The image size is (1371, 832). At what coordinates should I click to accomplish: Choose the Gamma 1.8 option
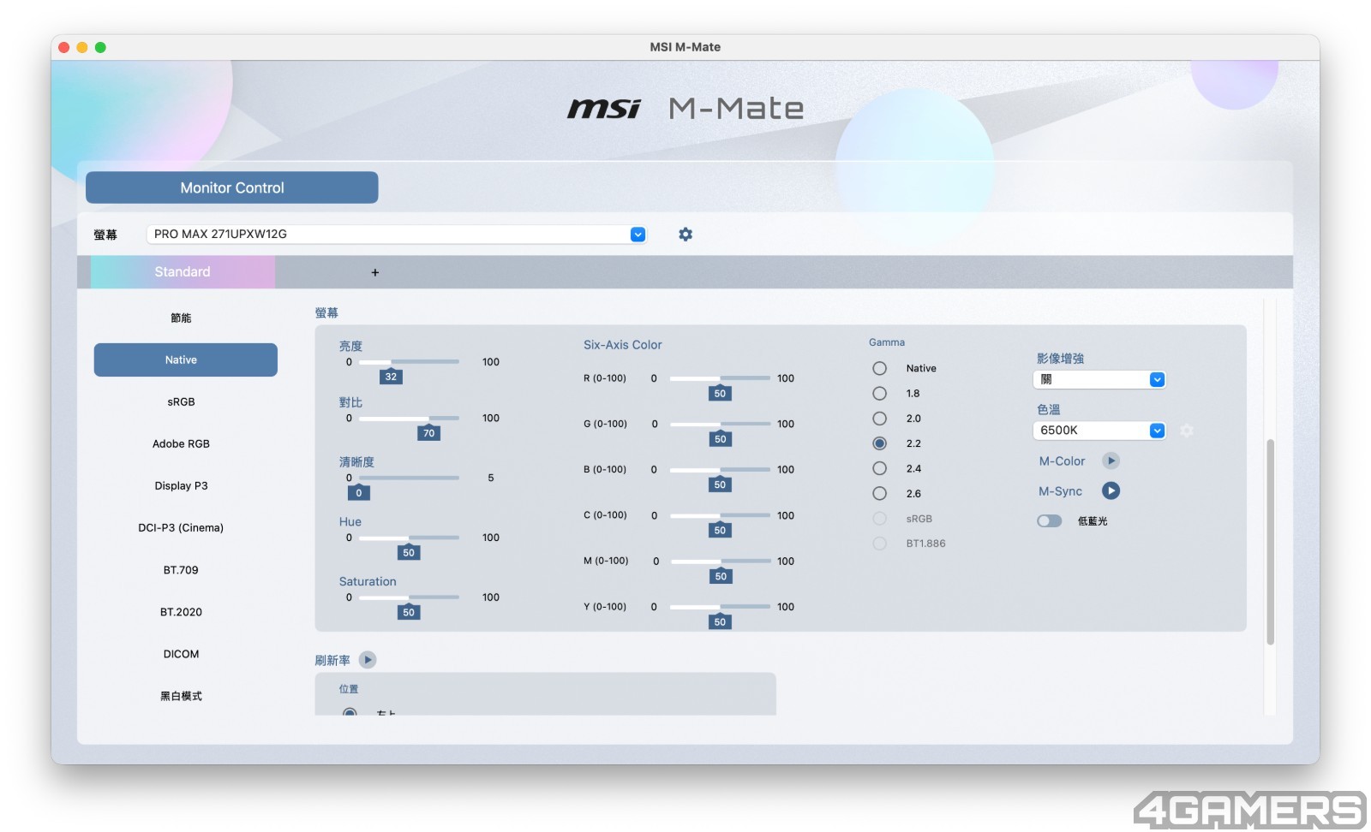tap(879, 393)
